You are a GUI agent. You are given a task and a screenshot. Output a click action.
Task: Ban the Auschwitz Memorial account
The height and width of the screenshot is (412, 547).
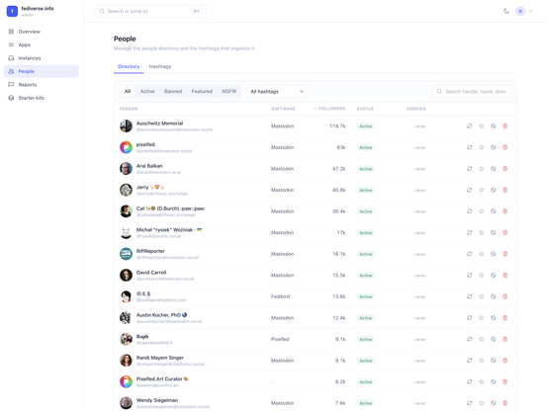pos(493,125)
